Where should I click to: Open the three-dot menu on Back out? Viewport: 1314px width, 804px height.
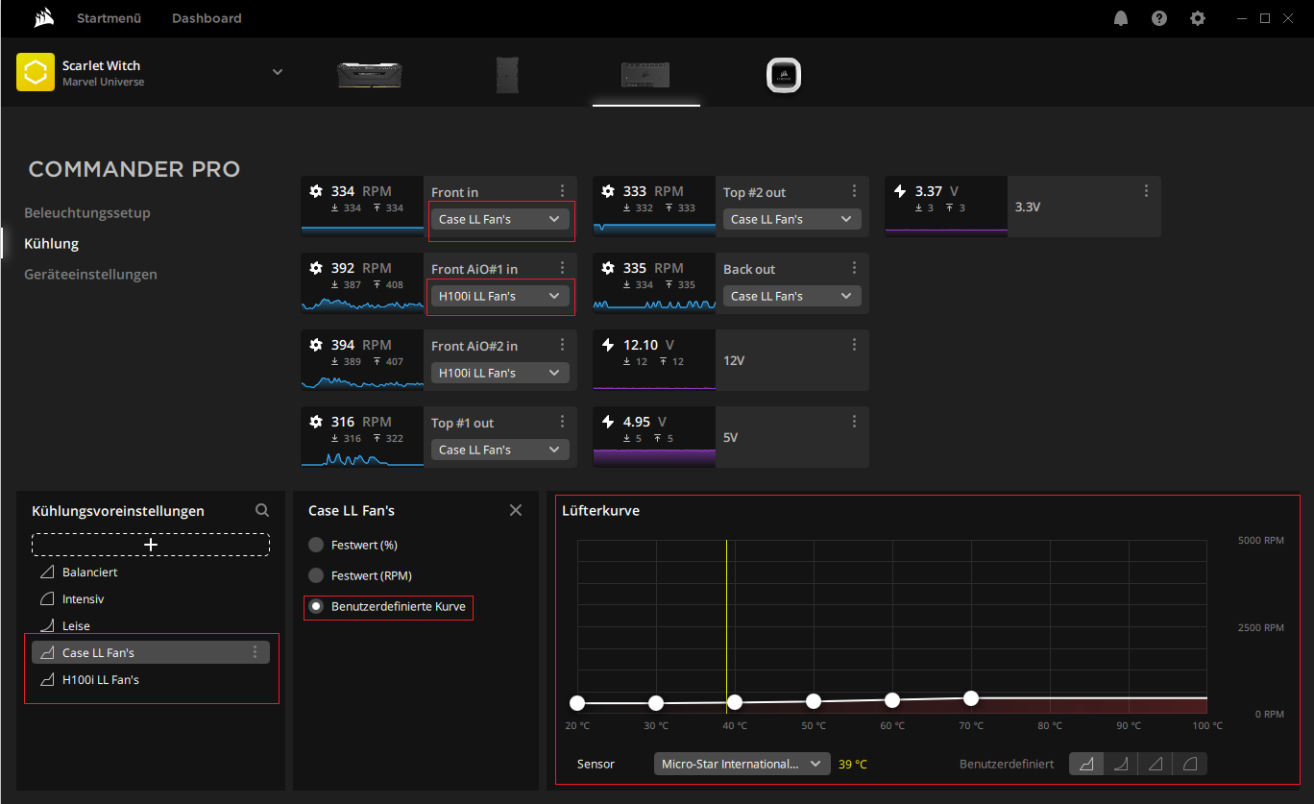(x=855, y=268)
